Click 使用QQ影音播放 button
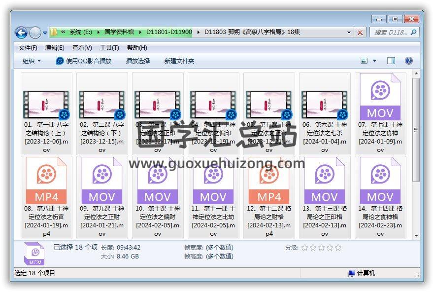The image size is (434, 292). [84, 61]
